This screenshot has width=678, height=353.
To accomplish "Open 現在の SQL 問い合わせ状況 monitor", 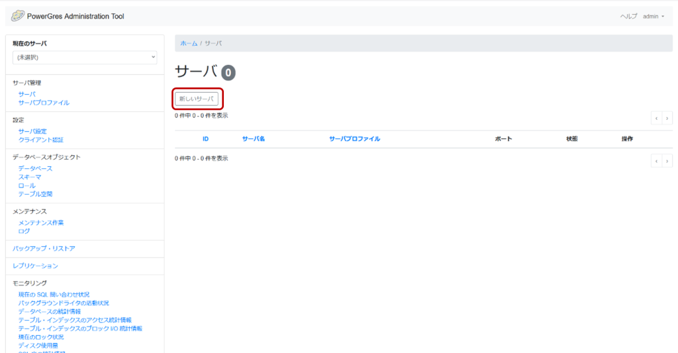I will 54,295.
